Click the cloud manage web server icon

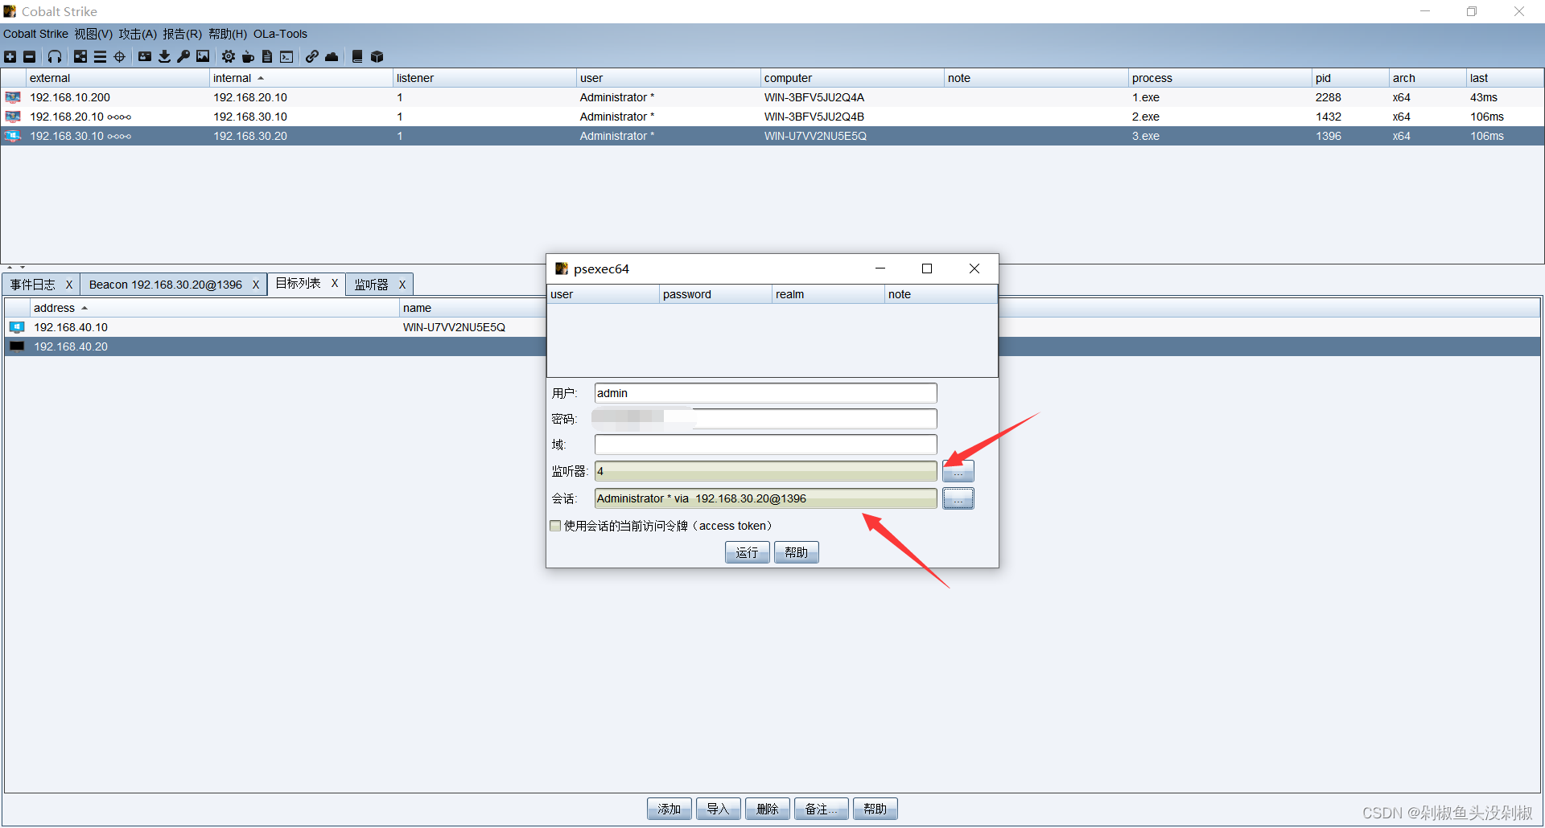pos(332,56)
